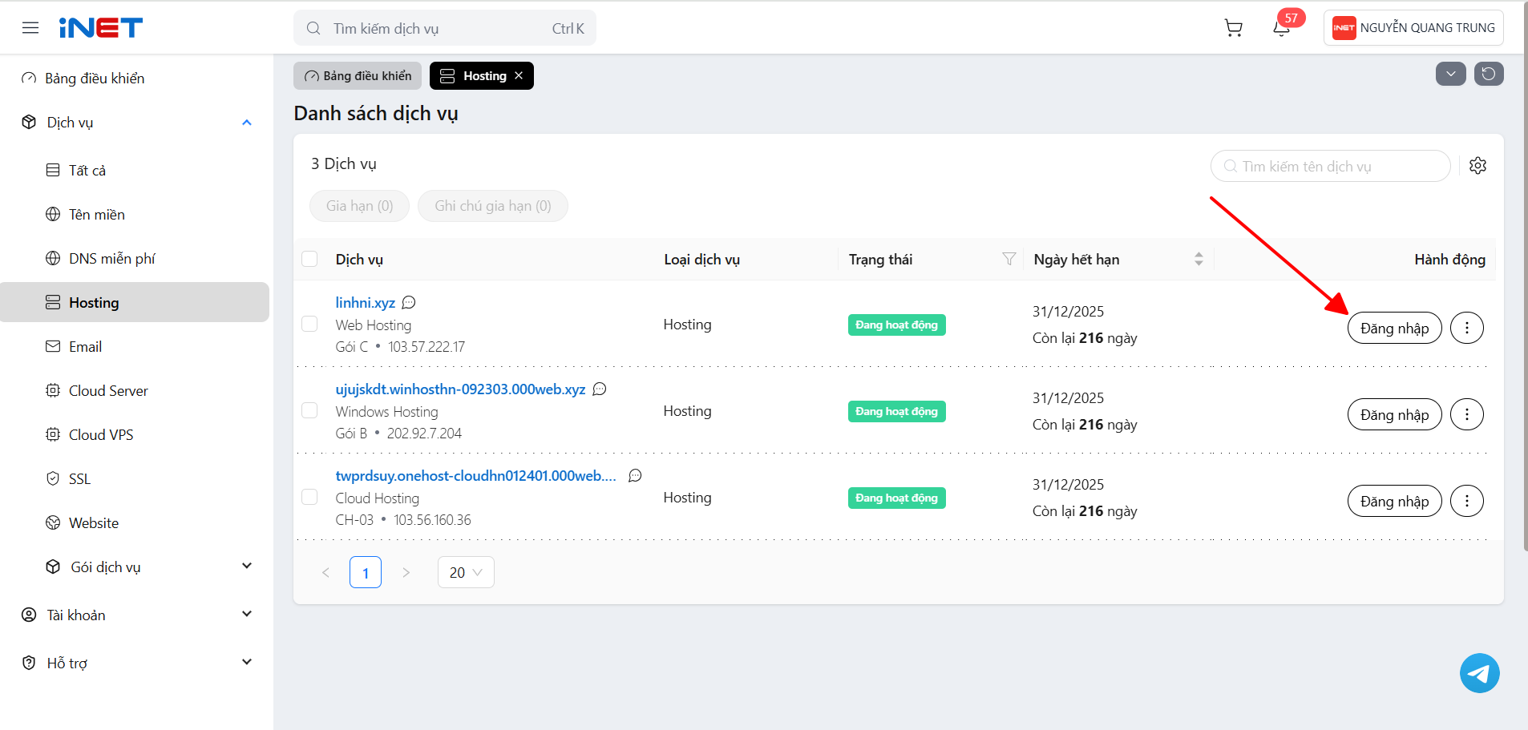Image resolution: width=1528 pixels, height=730 pixels.
Task: Expand the Hỗ trợ sidebar section
Action: (x=247, y=662)
